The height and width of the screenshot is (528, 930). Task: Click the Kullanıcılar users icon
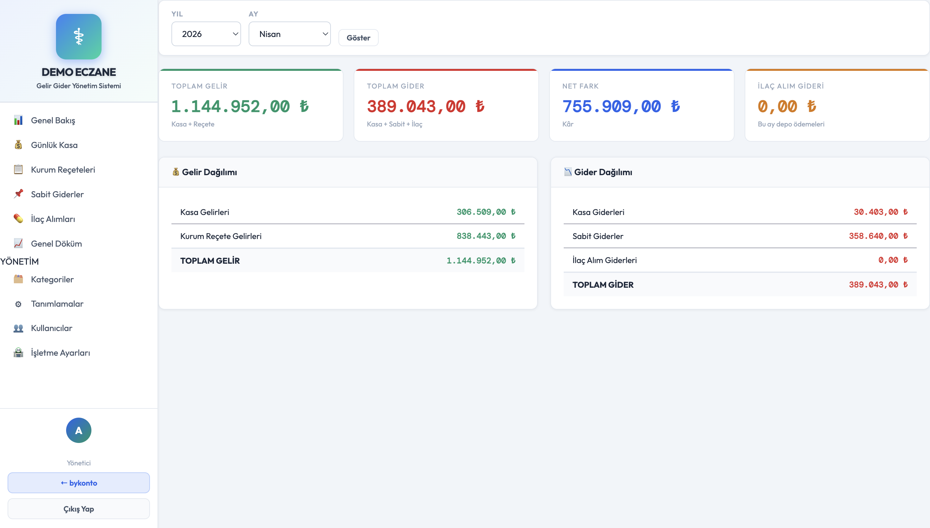pyautogui.click(x=18, y=328)
